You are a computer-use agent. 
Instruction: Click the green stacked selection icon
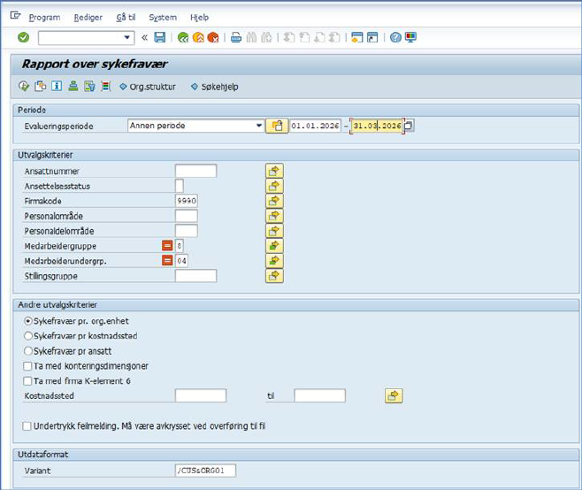[x=73, y=87]
